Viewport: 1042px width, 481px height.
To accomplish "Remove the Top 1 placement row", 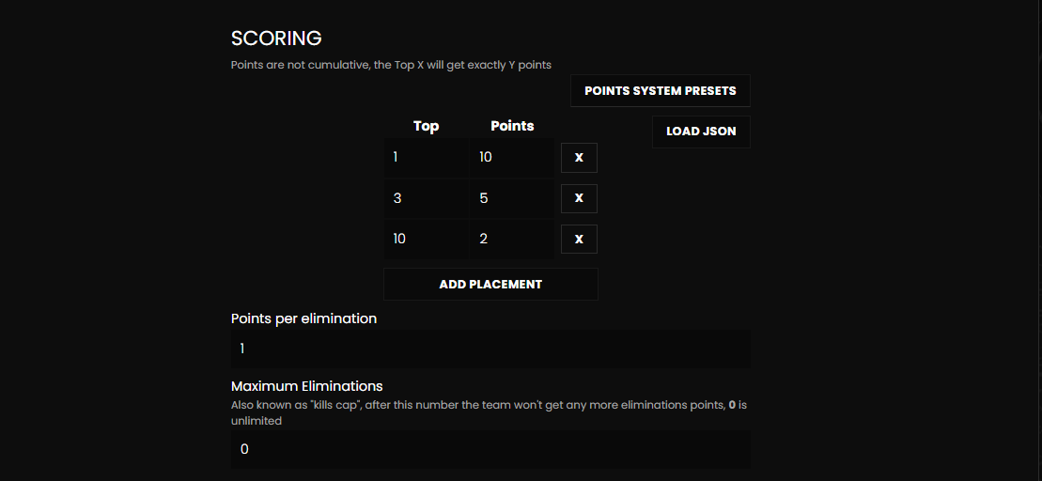I will tap(579, 158).
